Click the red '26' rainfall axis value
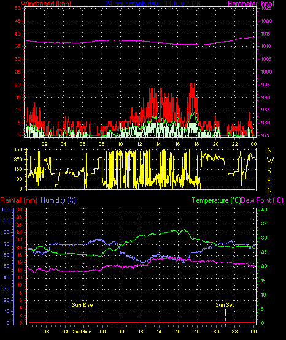The height and width of the screenshot is (340, 286). point(19,225)
